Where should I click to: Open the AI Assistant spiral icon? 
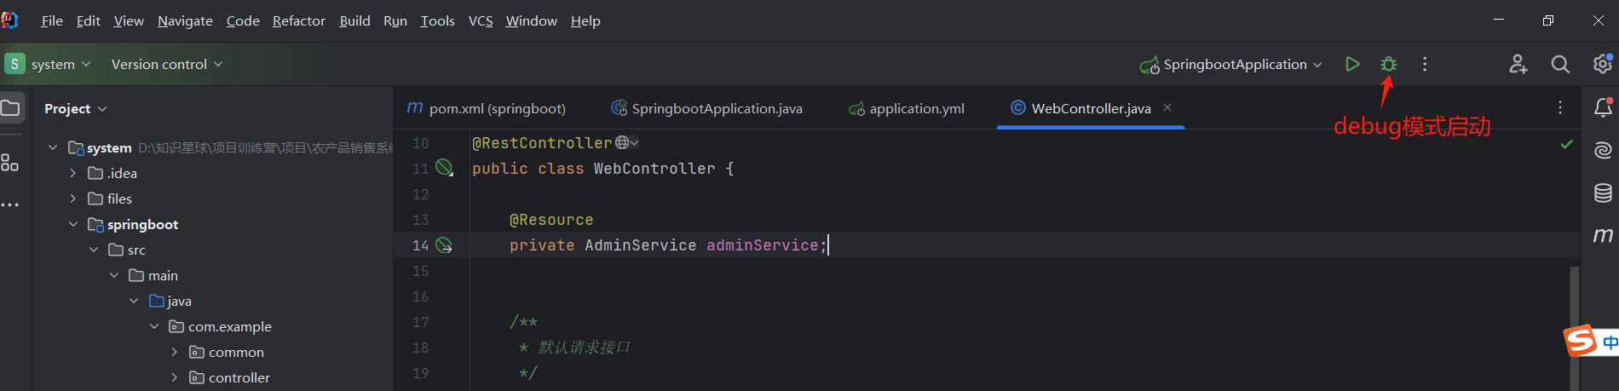[1603, 150]
